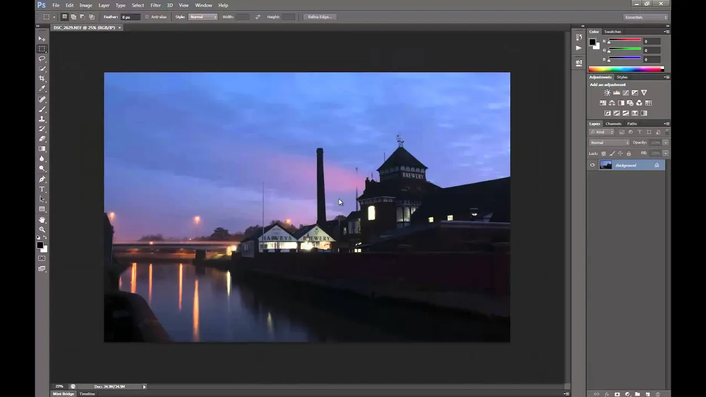Viewport: 706px width, 397px height.
Task: Switch to the Swatches tab
Action: coord(613,32)
